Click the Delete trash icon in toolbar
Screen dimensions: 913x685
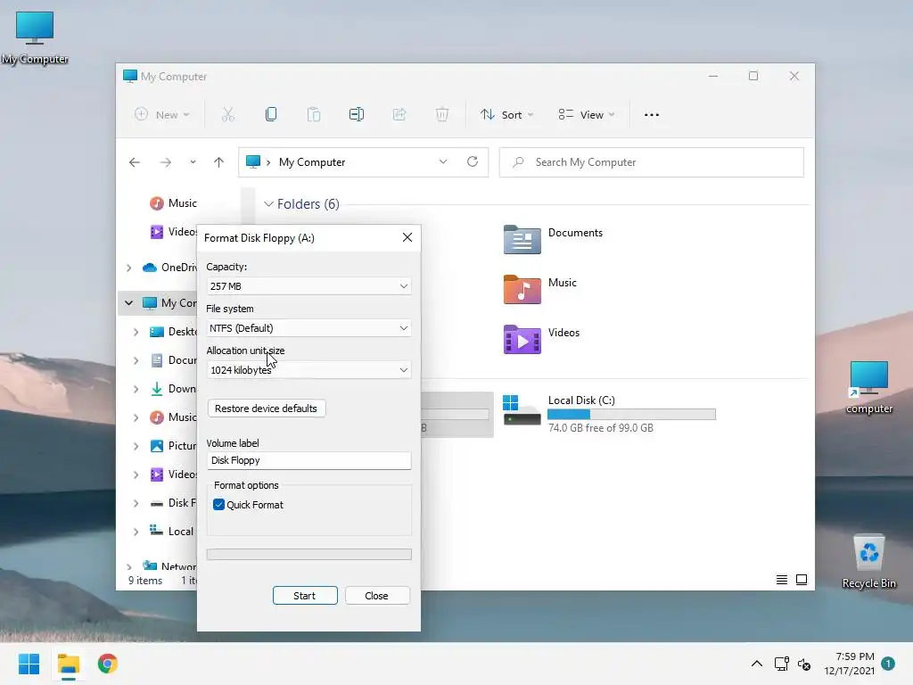coord(442,115)
